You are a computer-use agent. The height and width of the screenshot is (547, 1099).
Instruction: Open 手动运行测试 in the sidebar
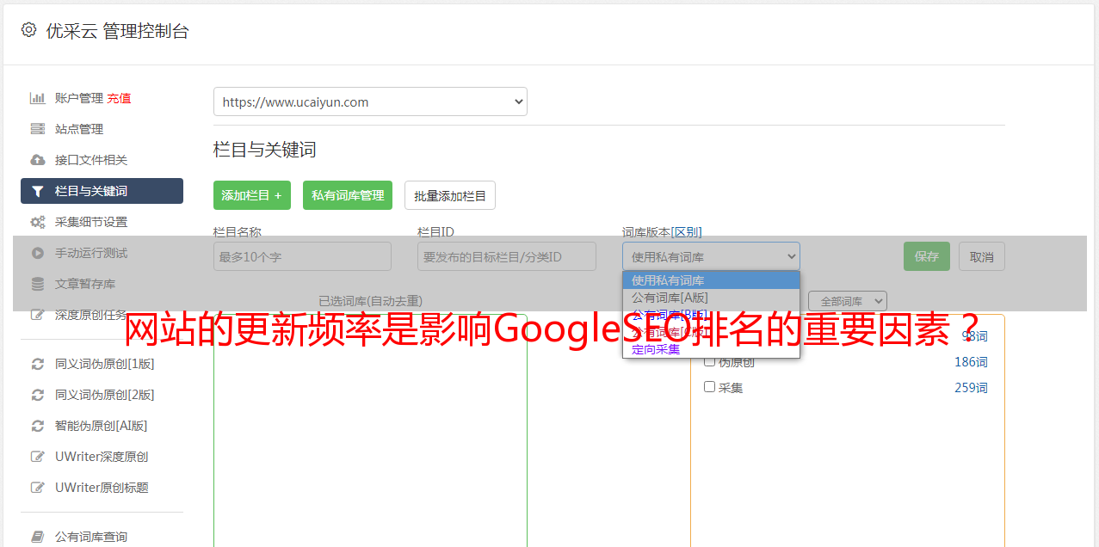tap(91, 253)
